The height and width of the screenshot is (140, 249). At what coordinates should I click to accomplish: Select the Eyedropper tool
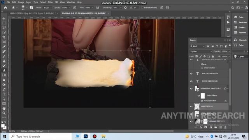4,47
